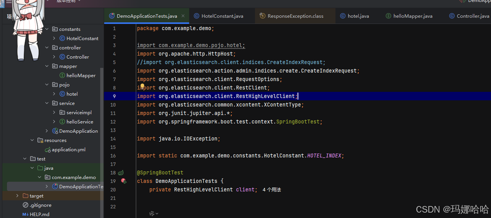The image size is (491, 218).
Task: Collapse the controller package node
Action: [47, 47]
